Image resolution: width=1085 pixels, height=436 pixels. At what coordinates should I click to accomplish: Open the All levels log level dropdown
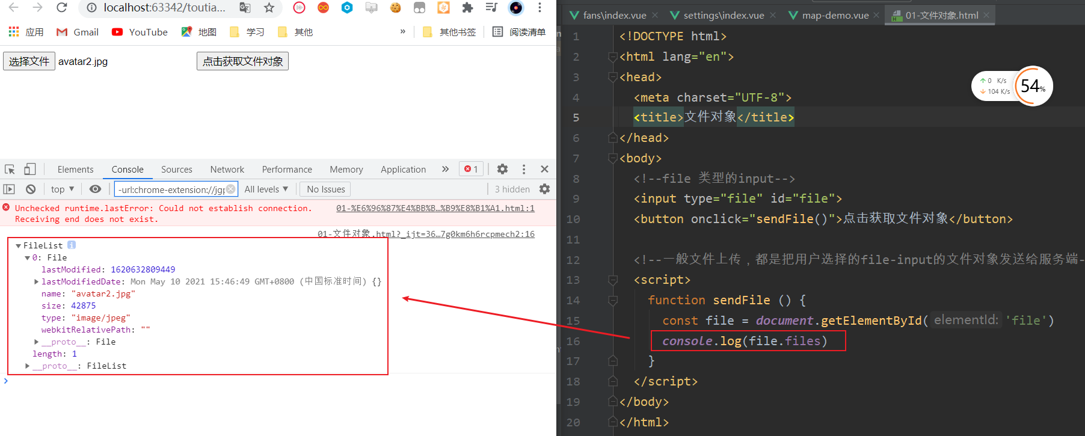pos(266,189)
